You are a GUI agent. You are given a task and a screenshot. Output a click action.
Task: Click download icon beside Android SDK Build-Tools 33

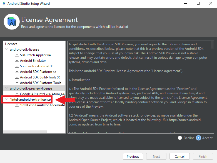(17, 77)
